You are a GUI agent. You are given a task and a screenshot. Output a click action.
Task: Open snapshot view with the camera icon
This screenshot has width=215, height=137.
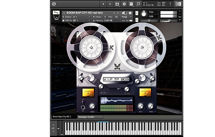pos(124,13)
